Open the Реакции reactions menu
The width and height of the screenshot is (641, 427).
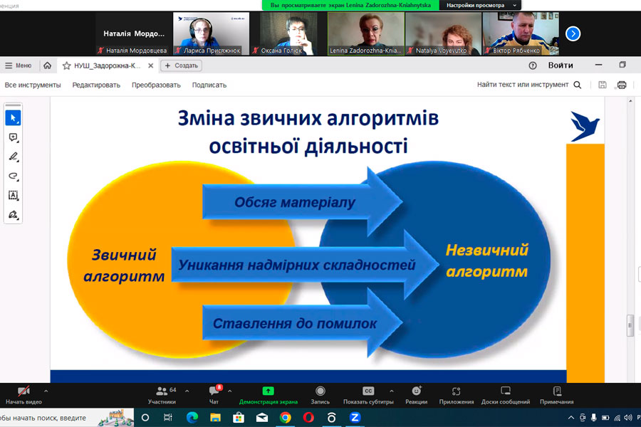(416, 395)
